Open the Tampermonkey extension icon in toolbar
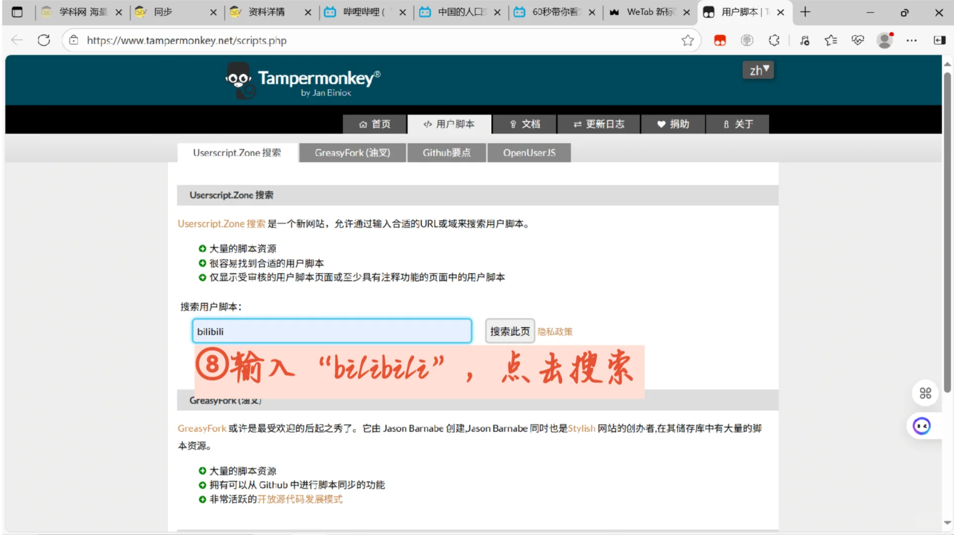 click(x=720, y=40)
